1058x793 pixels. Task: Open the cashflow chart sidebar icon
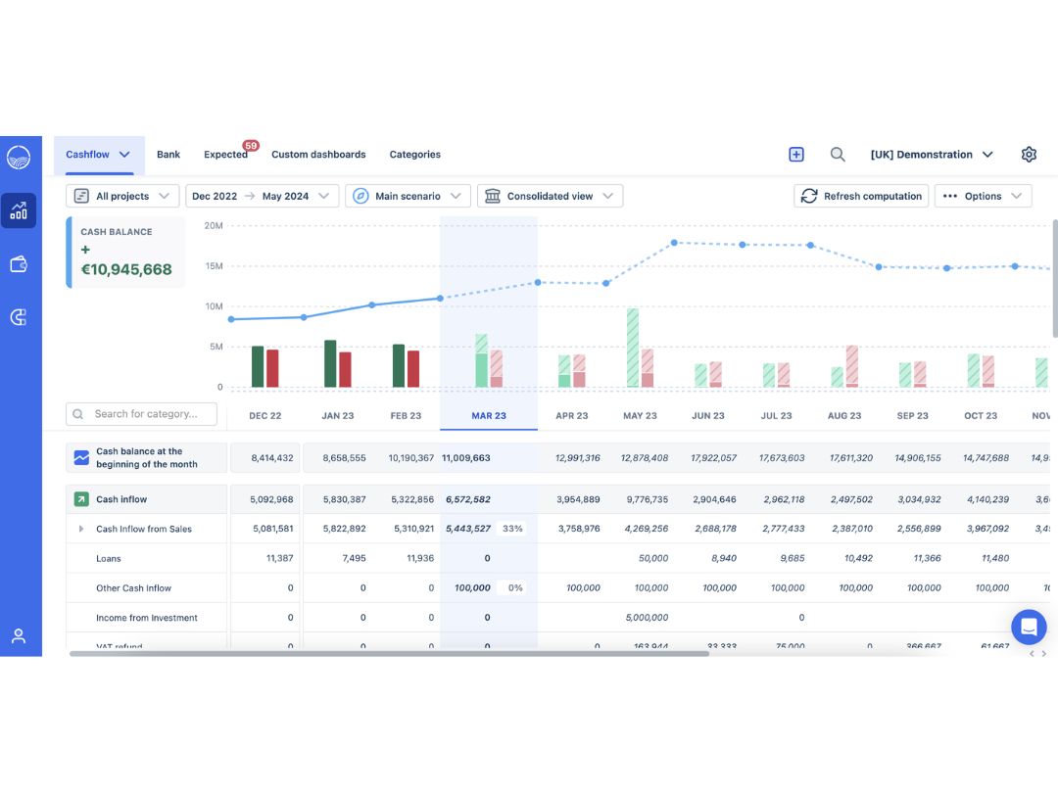click(19, 210)
